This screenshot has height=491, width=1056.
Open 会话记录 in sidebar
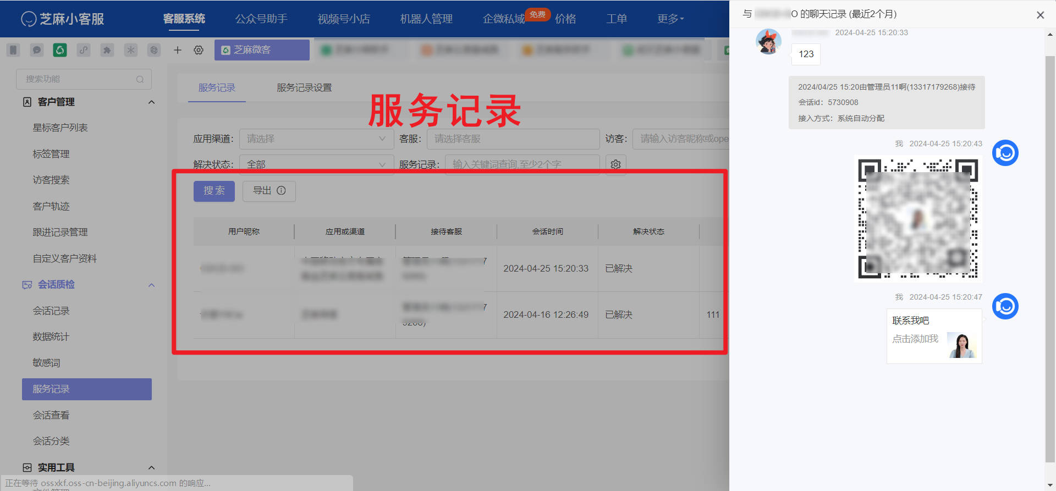click(x=51, y=311)
